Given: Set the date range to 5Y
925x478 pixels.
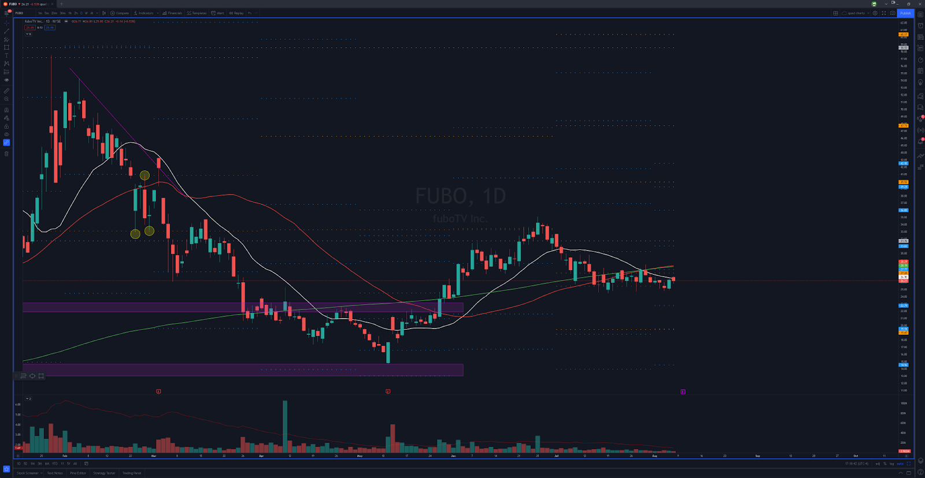Looking at the screenshot, I should coord(68,464).
